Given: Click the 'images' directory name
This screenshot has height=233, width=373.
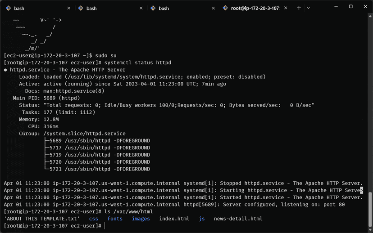Looking at the screenshot, I should [141, 219].
